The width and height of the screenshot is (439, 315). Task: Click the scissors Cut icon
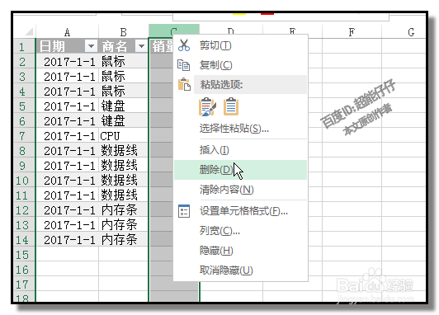184,45
